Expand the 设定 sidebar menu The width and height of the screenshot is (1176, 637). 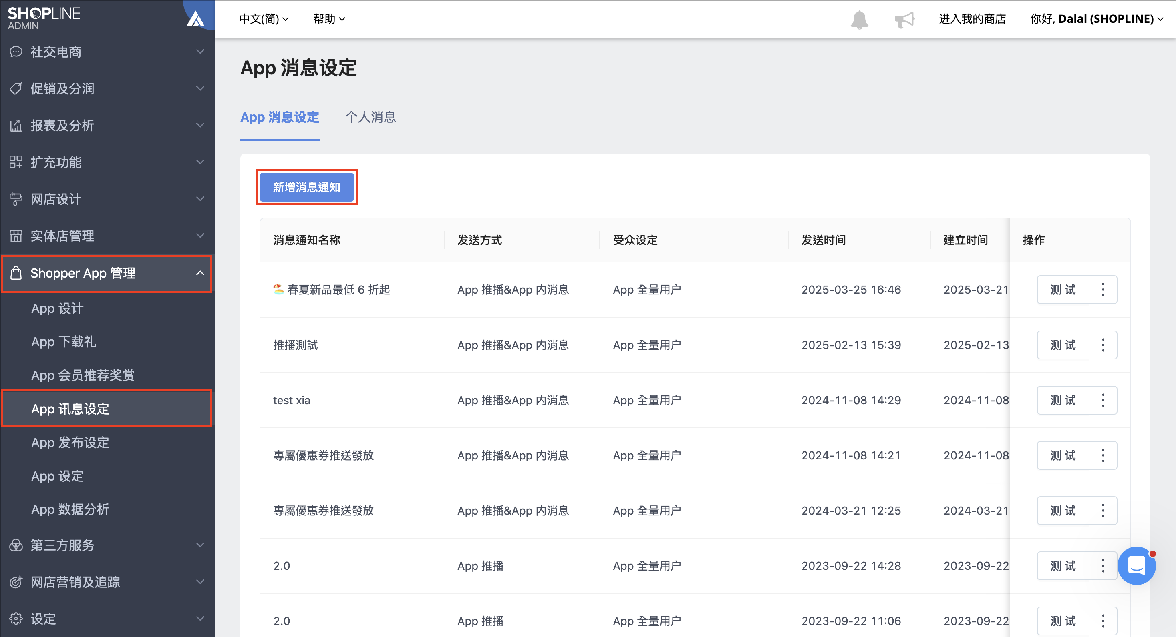tap(200, 619)
